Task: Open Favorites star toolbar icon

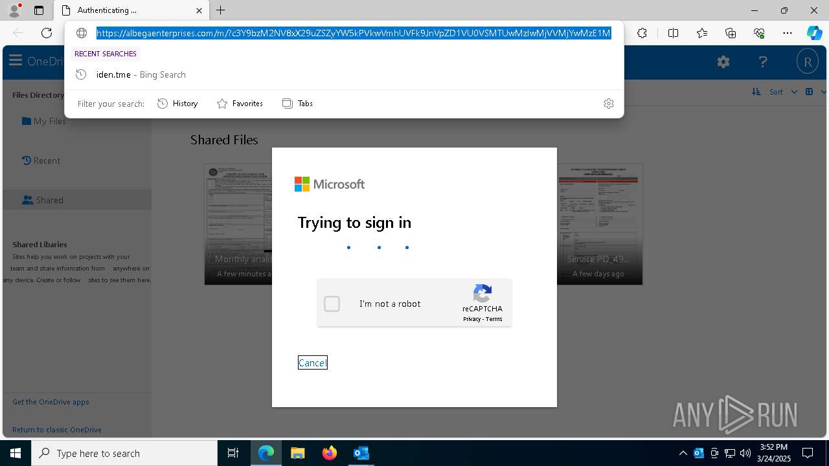Action: [702, 33]
